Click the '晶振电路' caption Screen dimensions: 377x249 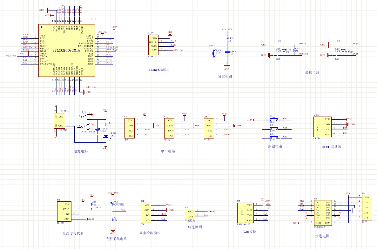312,73
